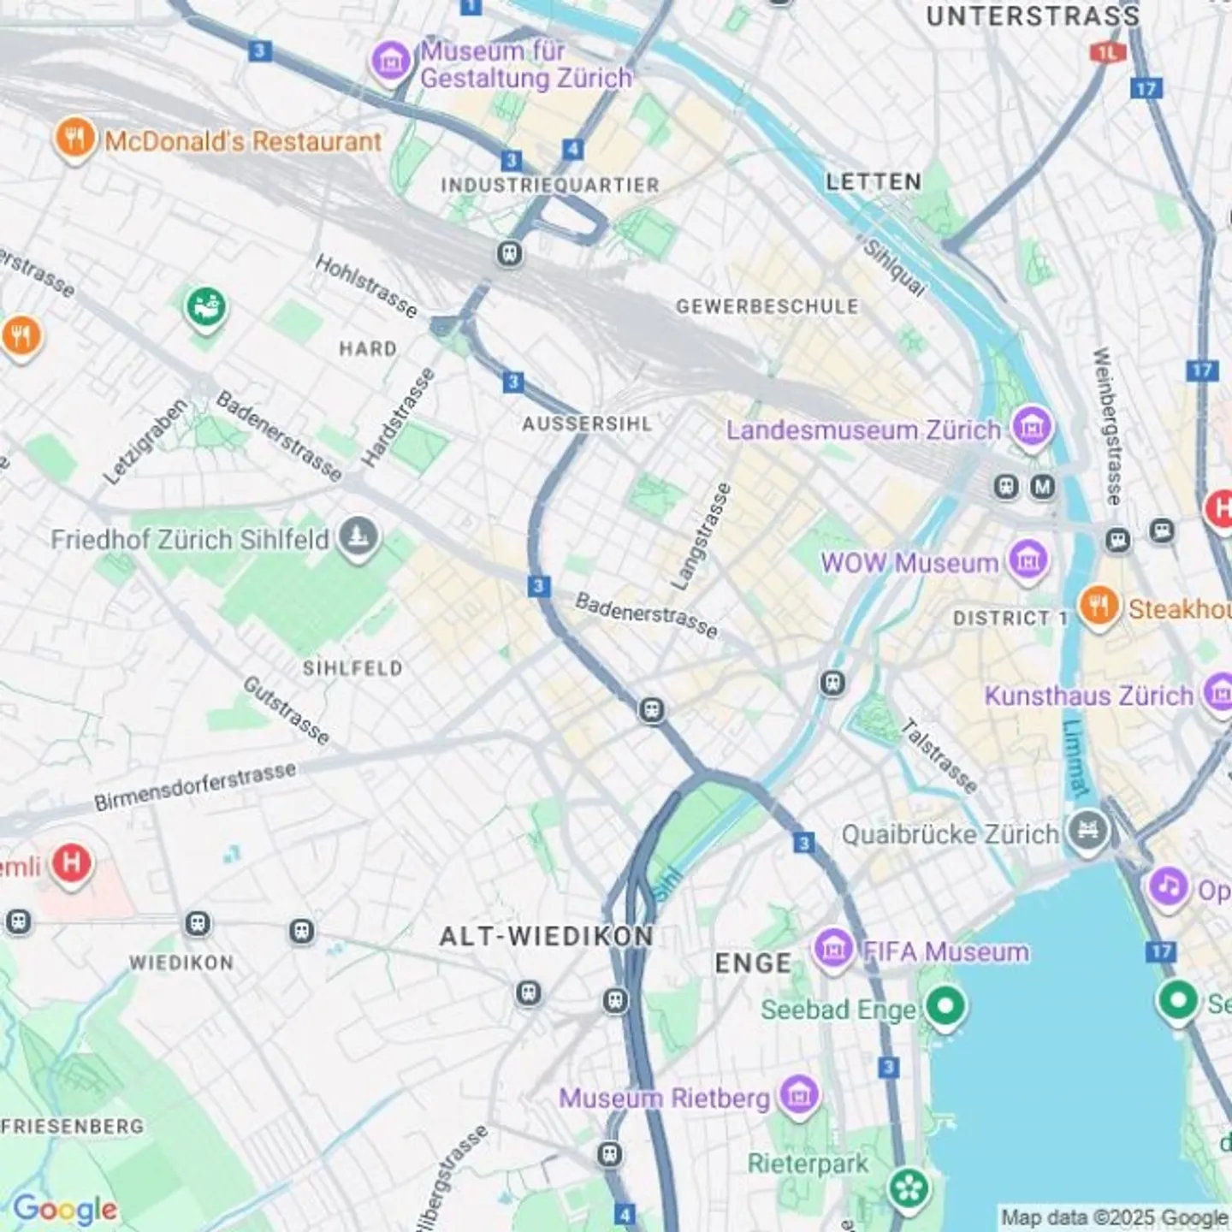Viewport: 1232px width, 1232px height.
Task: Click the Museum für Gestaltung Zürich marker
Action: click(x=391, y=61)
